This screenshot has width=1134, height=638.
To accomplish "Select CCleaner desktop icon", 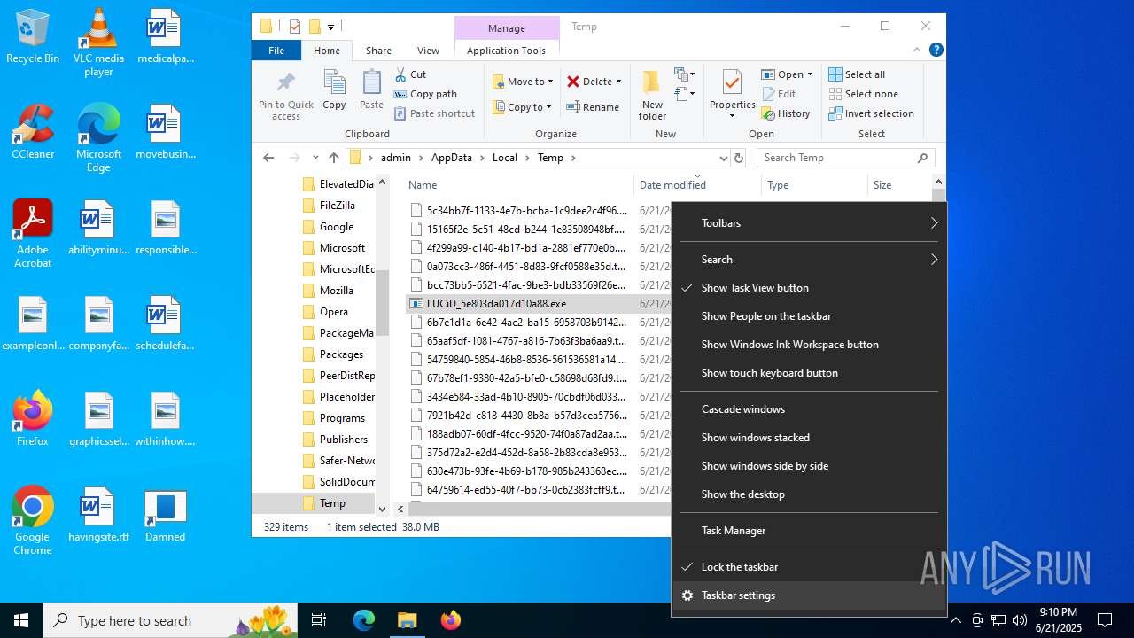I will tap(33, 132).
